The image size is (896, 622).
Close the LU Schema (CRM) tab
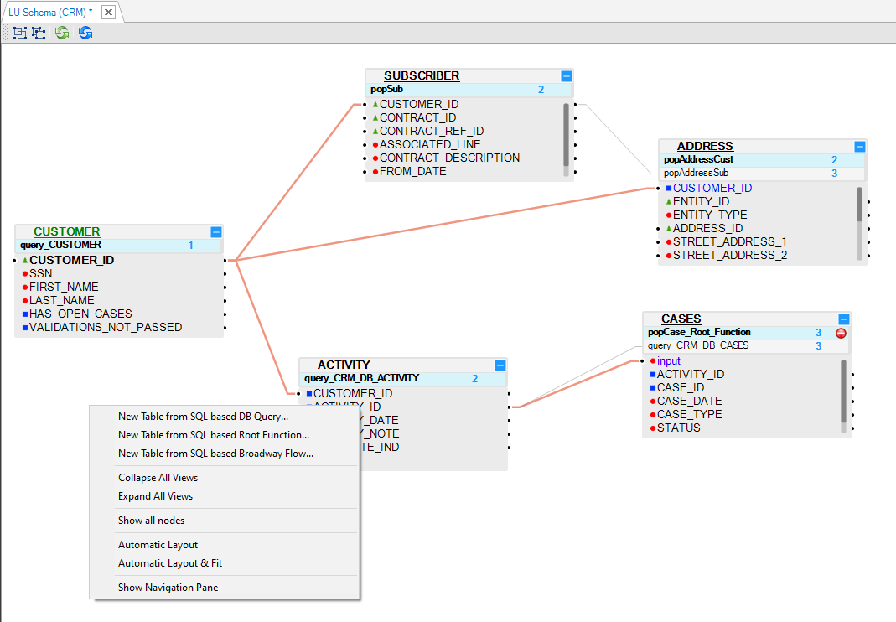108,13
